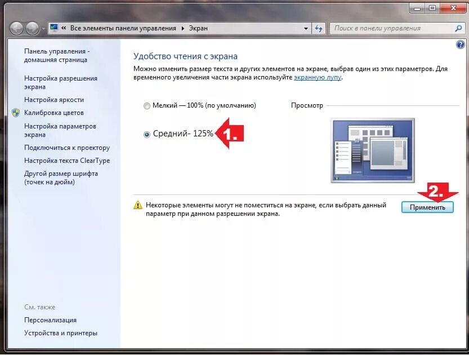Open 'Настройка параметров экрана' link

click(x=60, y=130)
